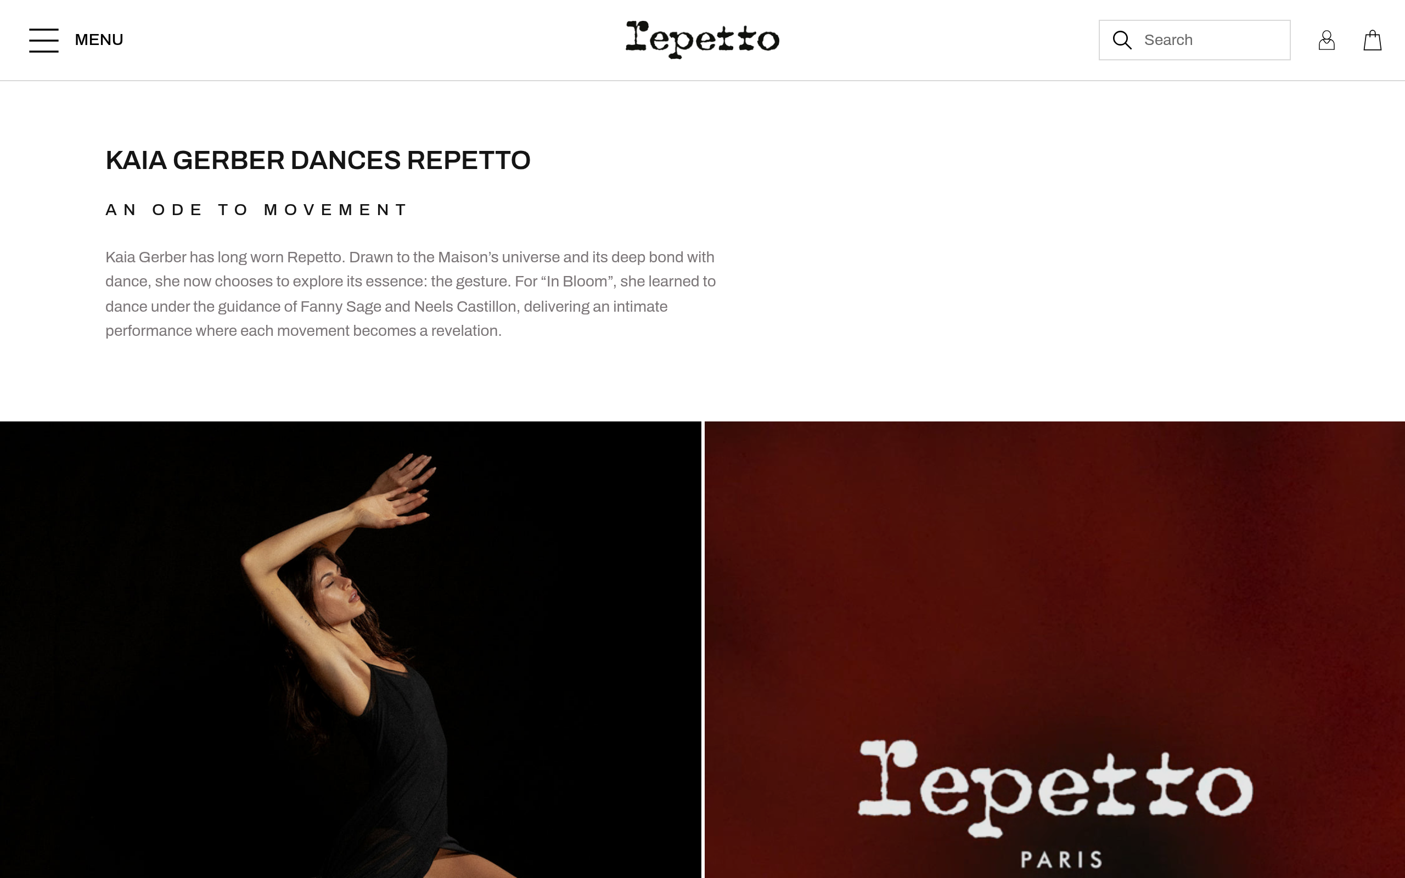Click the white Repetto logo on red
The width and height of the screenshot is (1405, 878).
1054,788
